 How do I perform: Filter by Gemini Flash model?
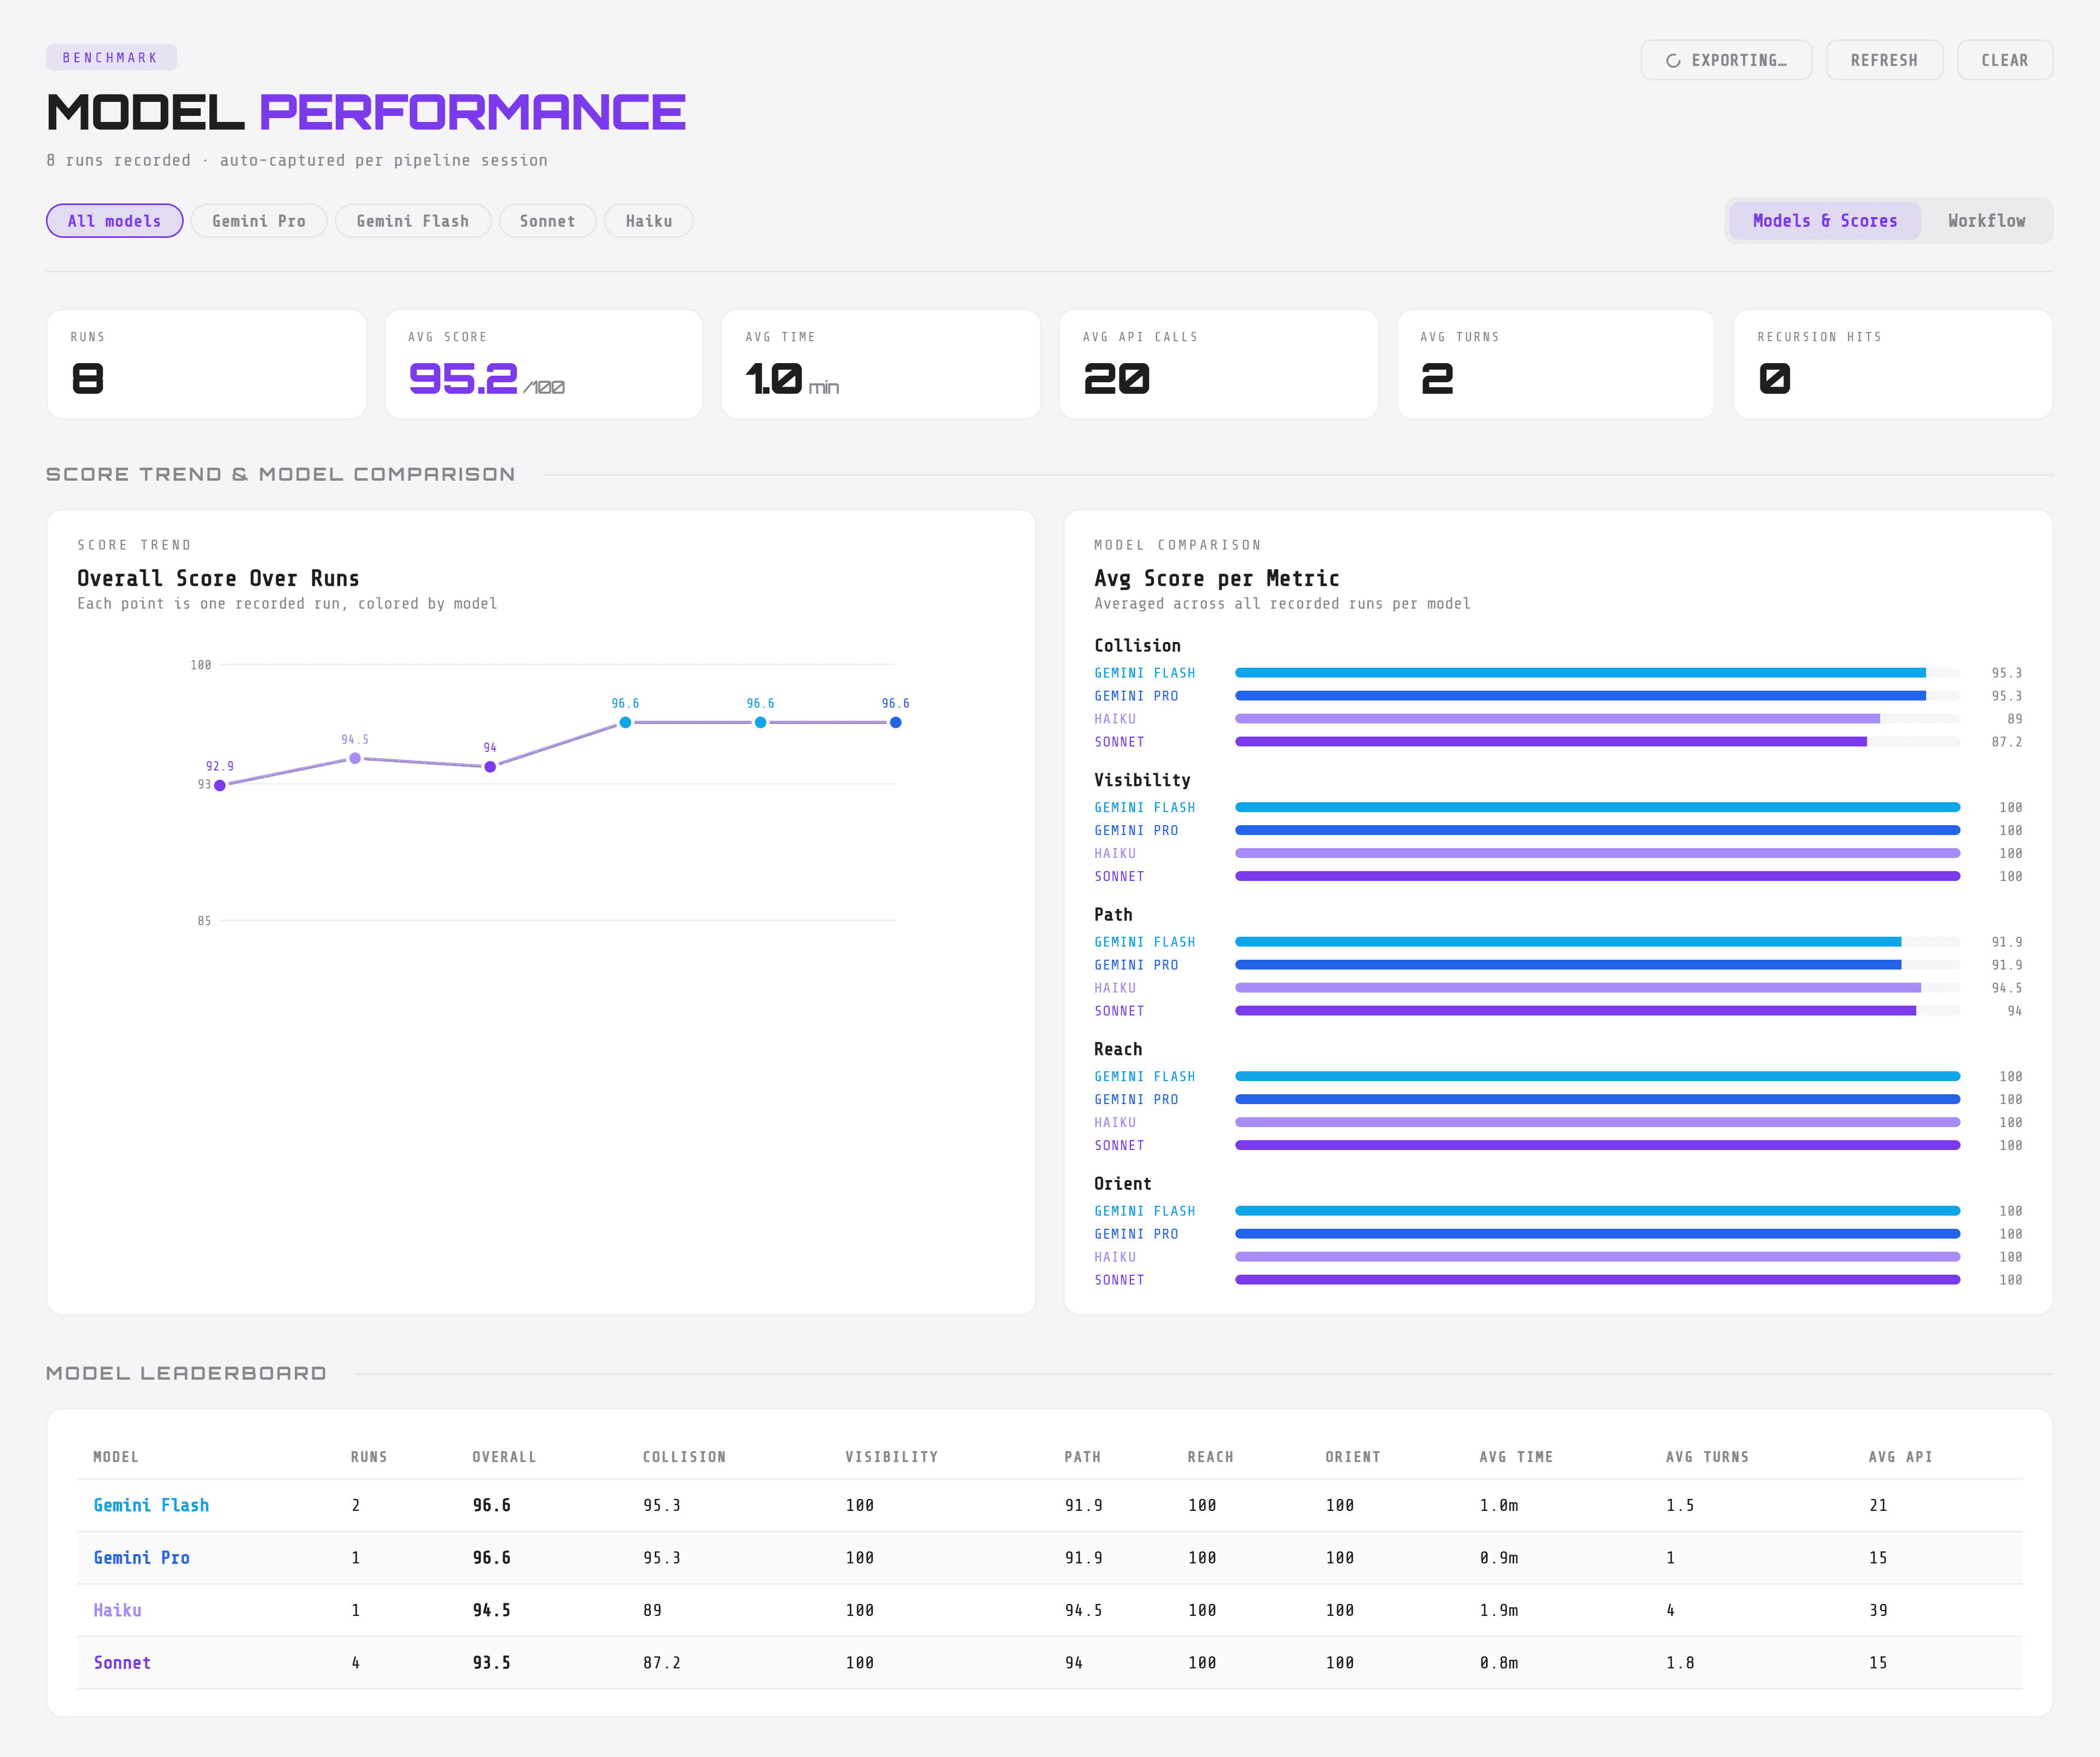click(x=412, y=221)
